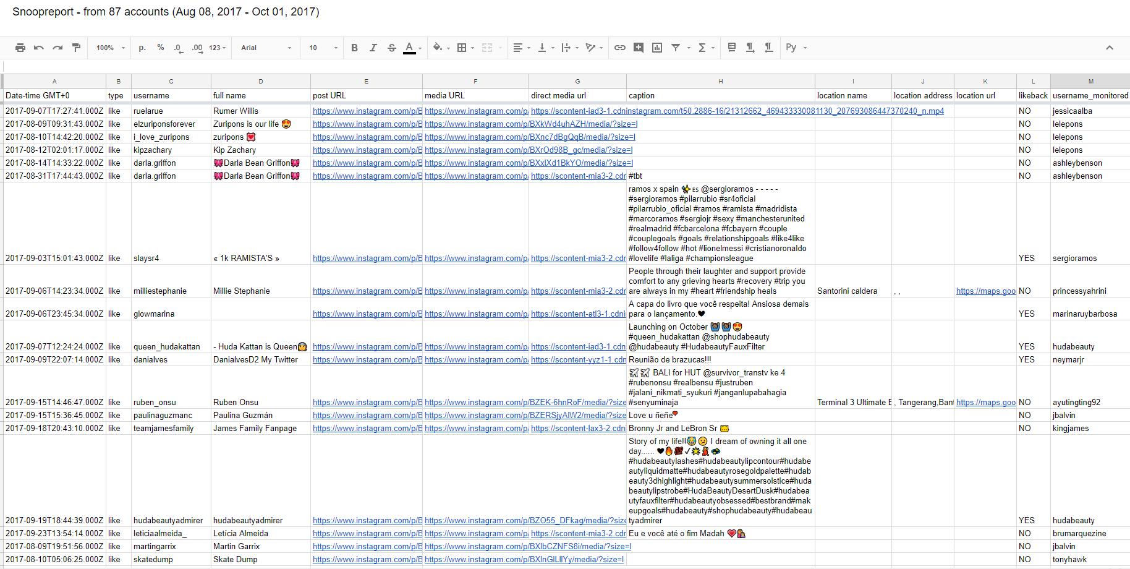Toggle italic text formatting
The height and width of the screenshot is (569, 1130).
point(373,48)
